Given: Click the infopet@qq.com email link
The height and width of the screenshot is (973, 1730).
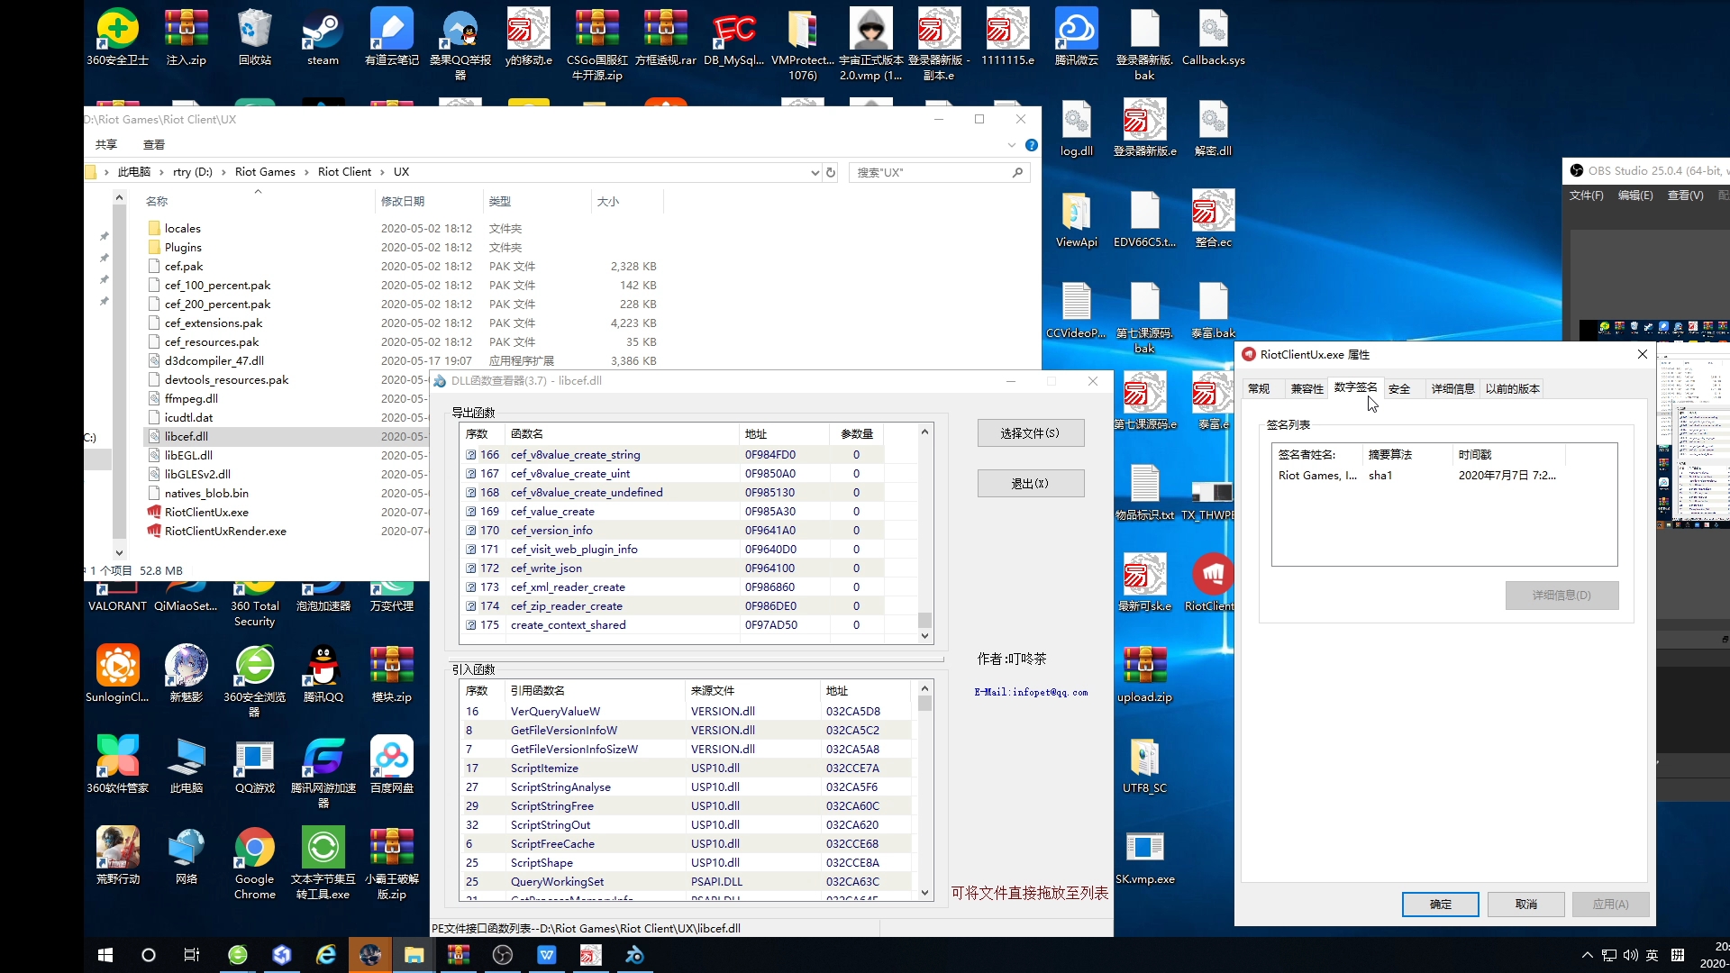Looking at the screenshot, I should [1031, 693].
